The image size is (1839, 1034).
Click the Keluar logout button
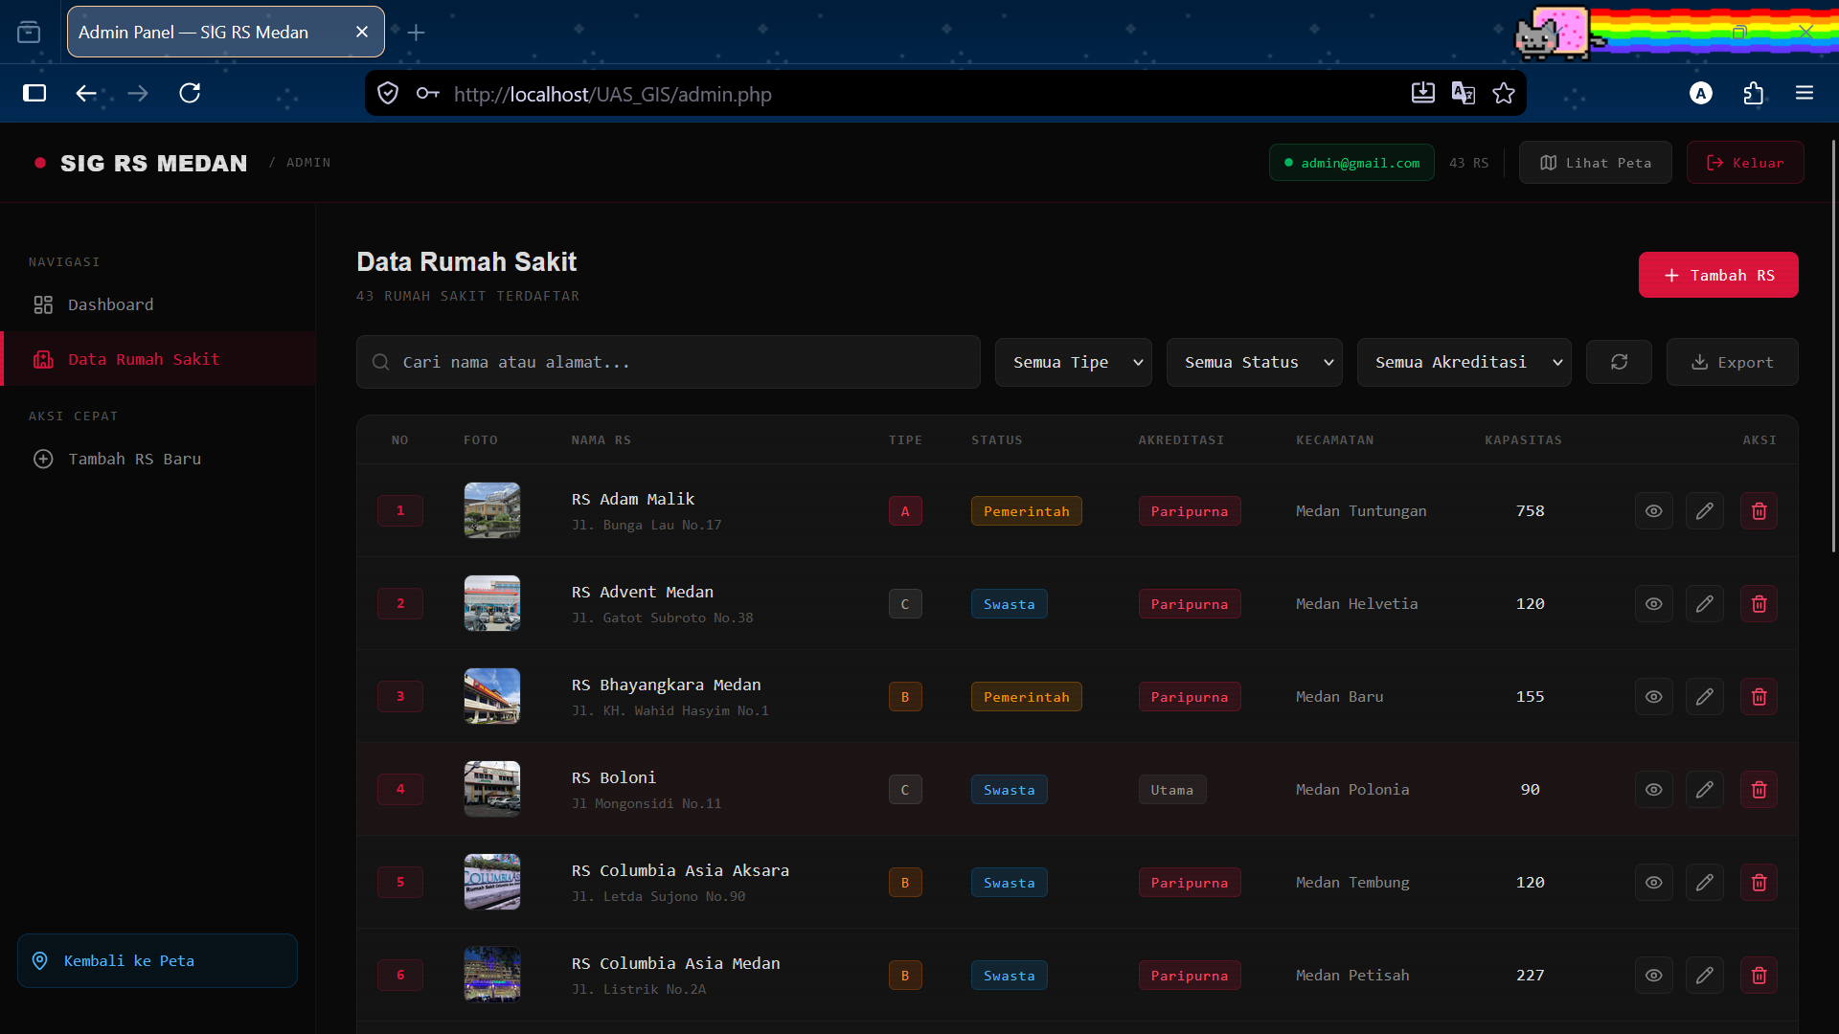coord(1745,163)
